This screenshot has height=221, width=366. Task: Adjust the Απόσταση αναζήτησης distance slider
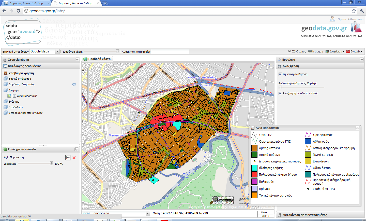pyautogui.click(x=301, y=88)
